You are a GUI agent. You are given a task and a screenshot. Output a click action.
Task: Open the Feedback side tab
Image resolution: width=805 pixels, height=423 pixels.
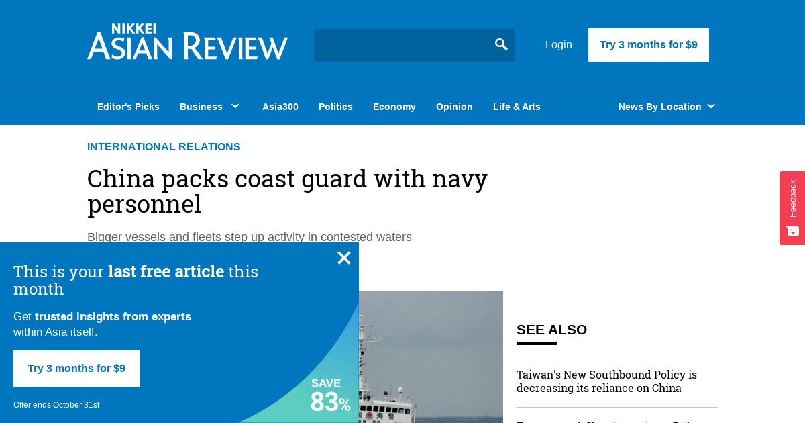tap(792, 208)
